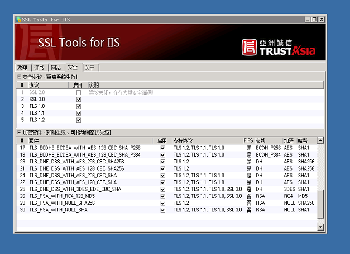The image size is (350, 254).
Task: Select the TLS_RSA_WITH_RC4_128_MD5 suite row
Action: 167,196
